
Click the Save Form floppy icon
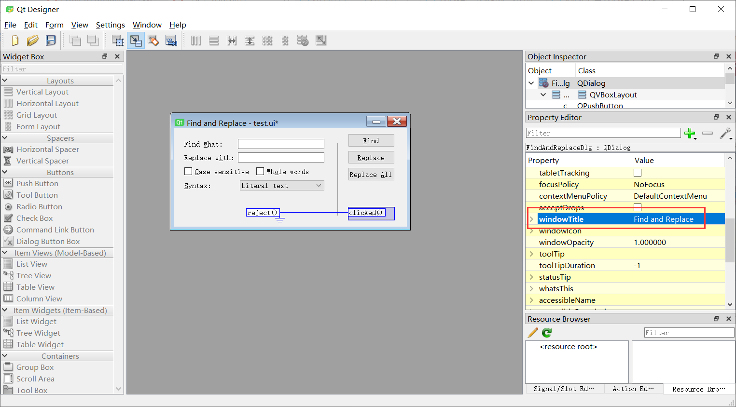(51, 41)
